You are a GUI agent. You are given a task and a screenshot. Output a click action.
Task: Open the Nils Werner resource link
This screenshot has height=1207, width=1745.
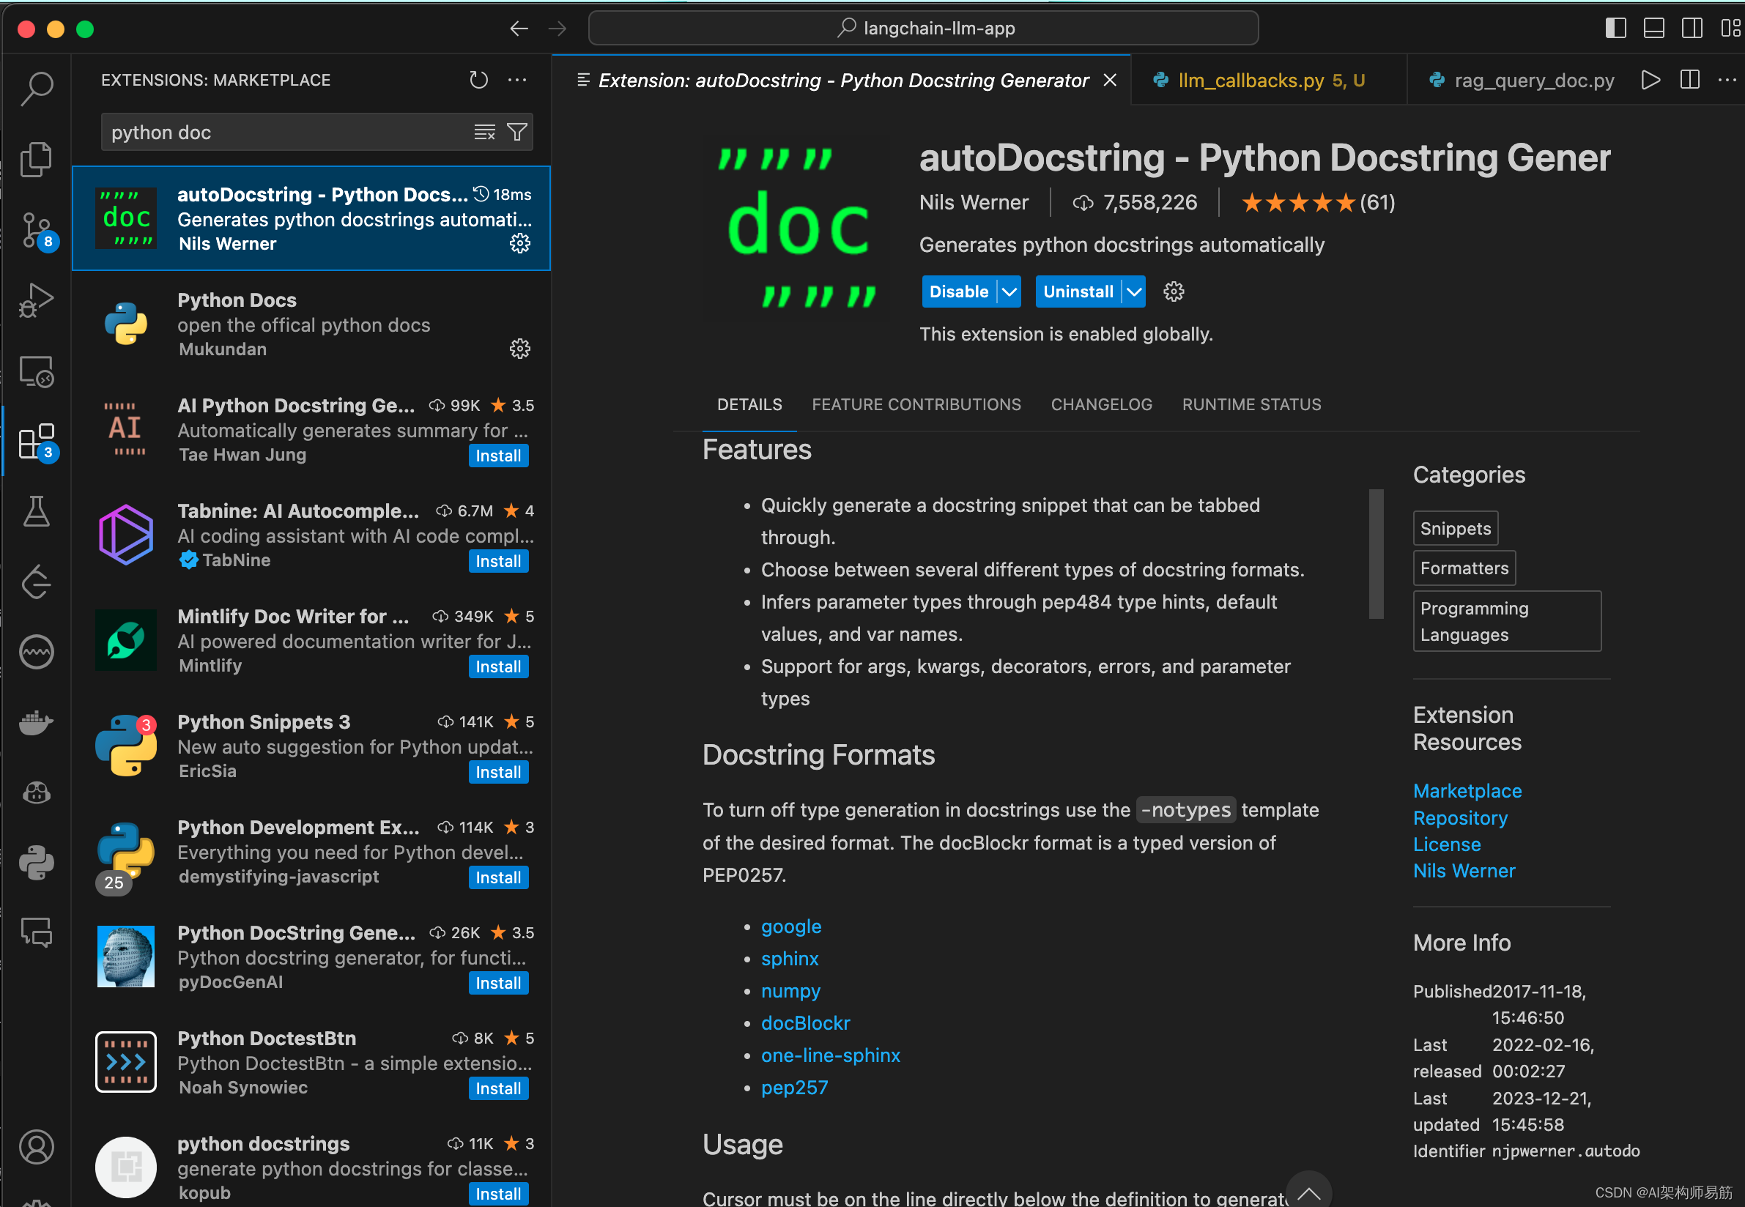point(1464,871)
